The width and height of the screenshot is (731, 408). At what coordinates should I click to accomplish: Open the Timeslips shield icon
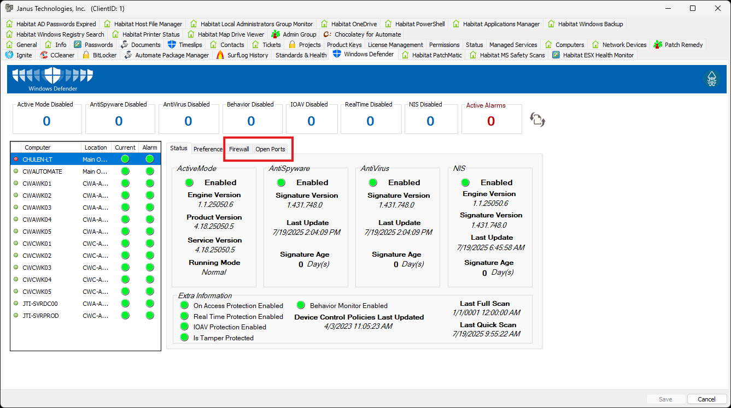(171, 44)
